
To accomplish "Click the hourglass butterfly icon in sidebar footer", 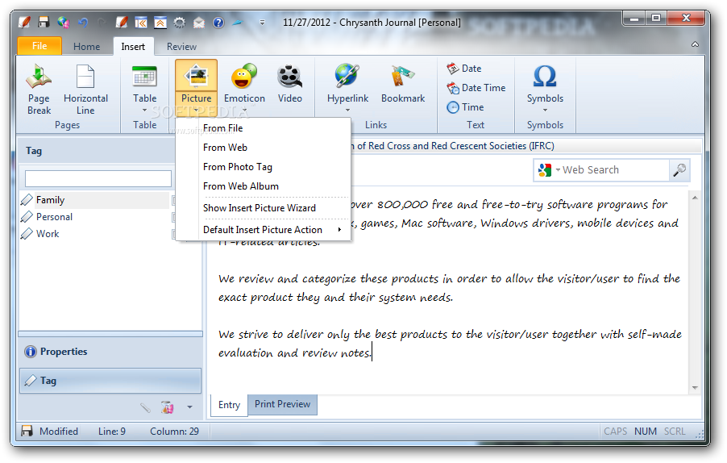I will tap(168, 407).
